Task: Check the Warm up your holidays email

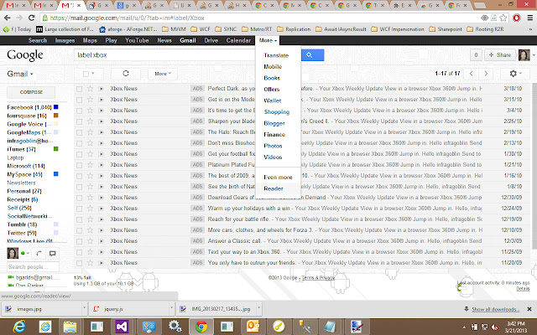Action: tap(79, 209)
